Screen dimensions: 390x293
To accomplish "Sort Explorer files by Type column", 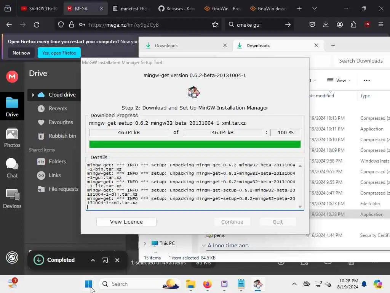I will 365,96.
